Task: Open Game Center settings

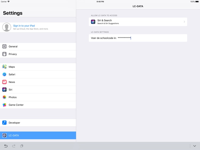Action: tap(38, 105)
